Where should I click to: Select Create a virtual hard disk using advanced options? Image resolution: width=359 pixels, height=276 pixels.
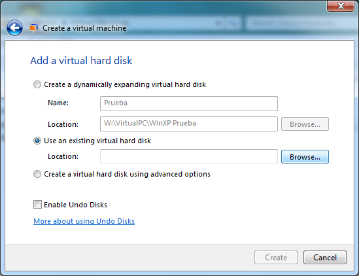point(37,174)
